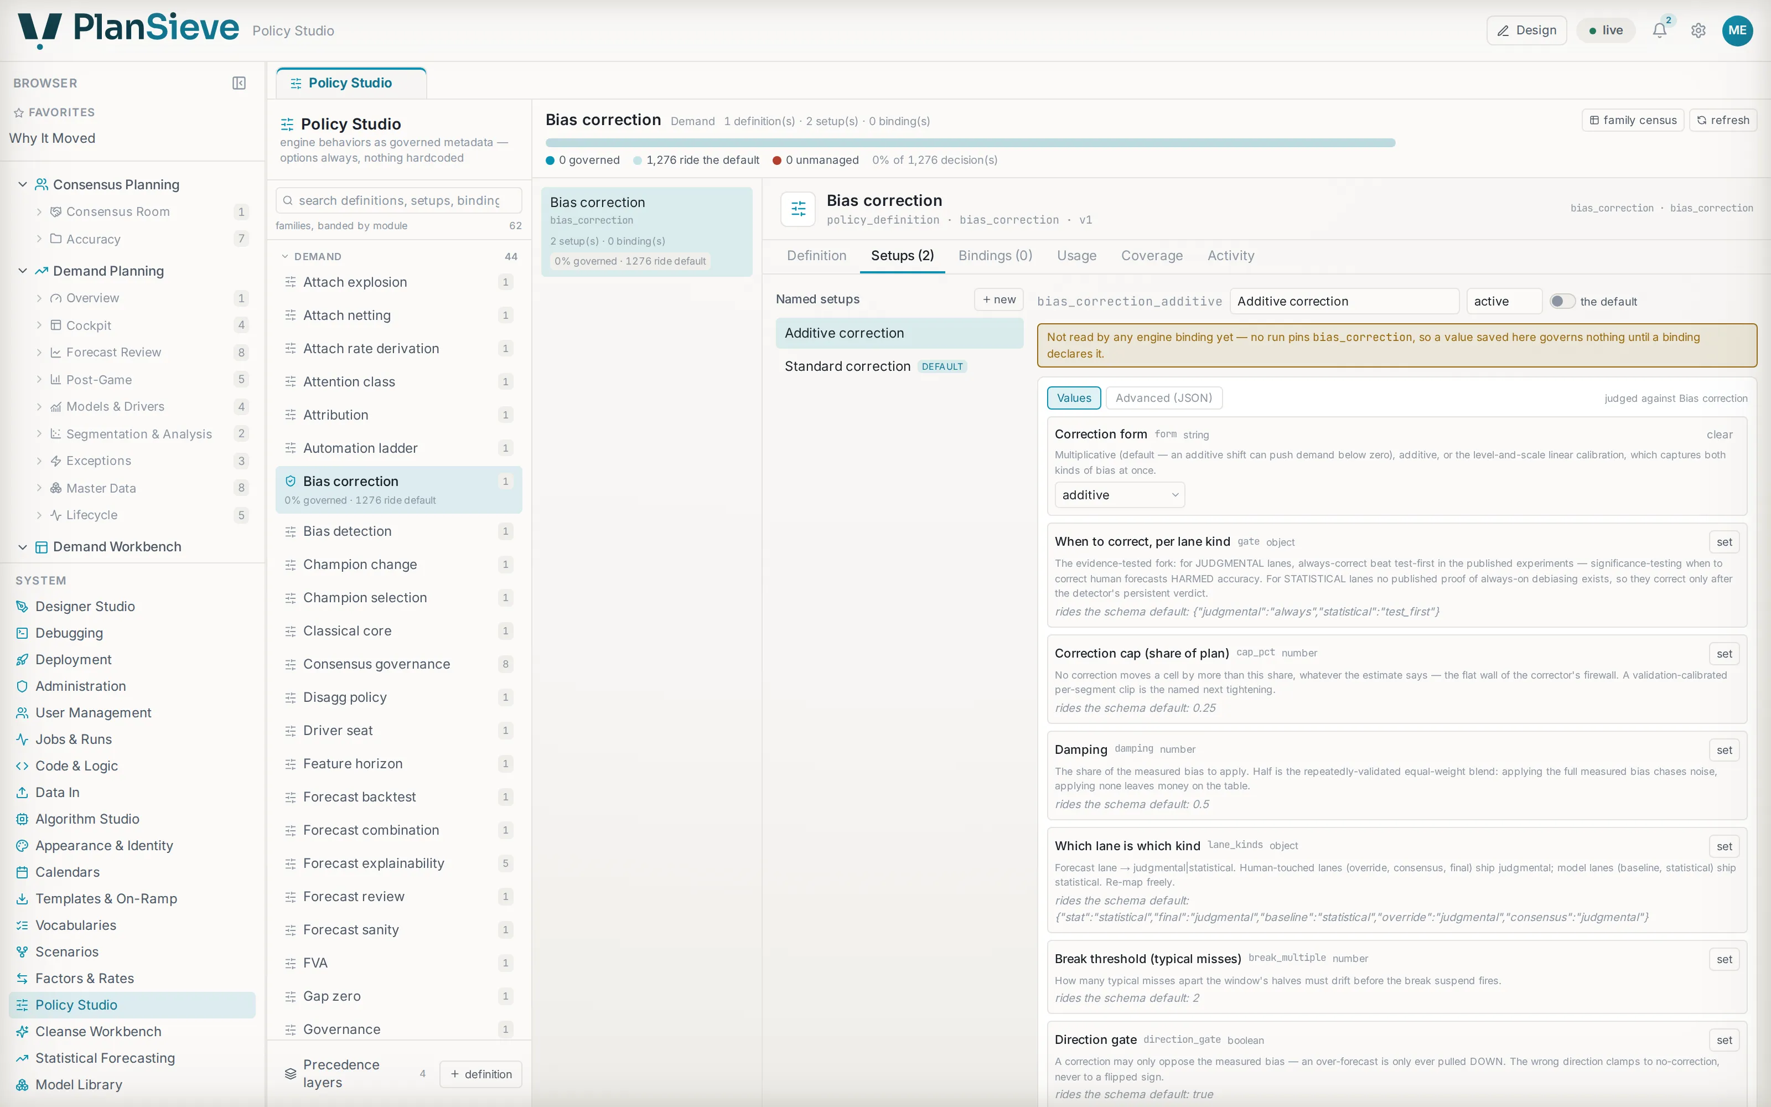Click the ME user avatar
Screen dimensions: 1771x1107
(x=1737, y=30)
